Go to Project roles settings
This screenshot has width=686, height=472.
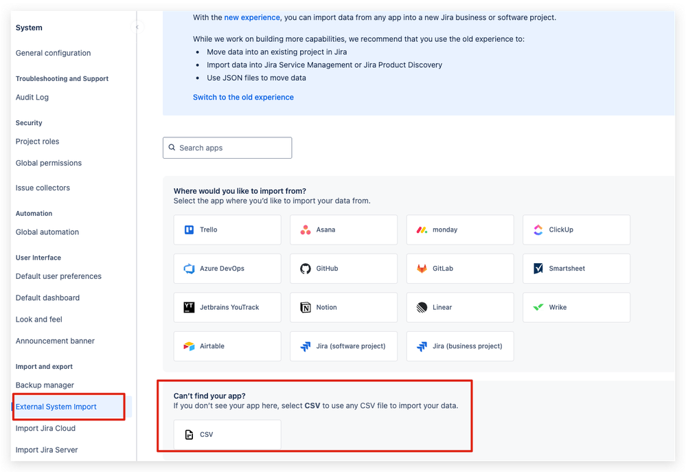tap(37, 142)
